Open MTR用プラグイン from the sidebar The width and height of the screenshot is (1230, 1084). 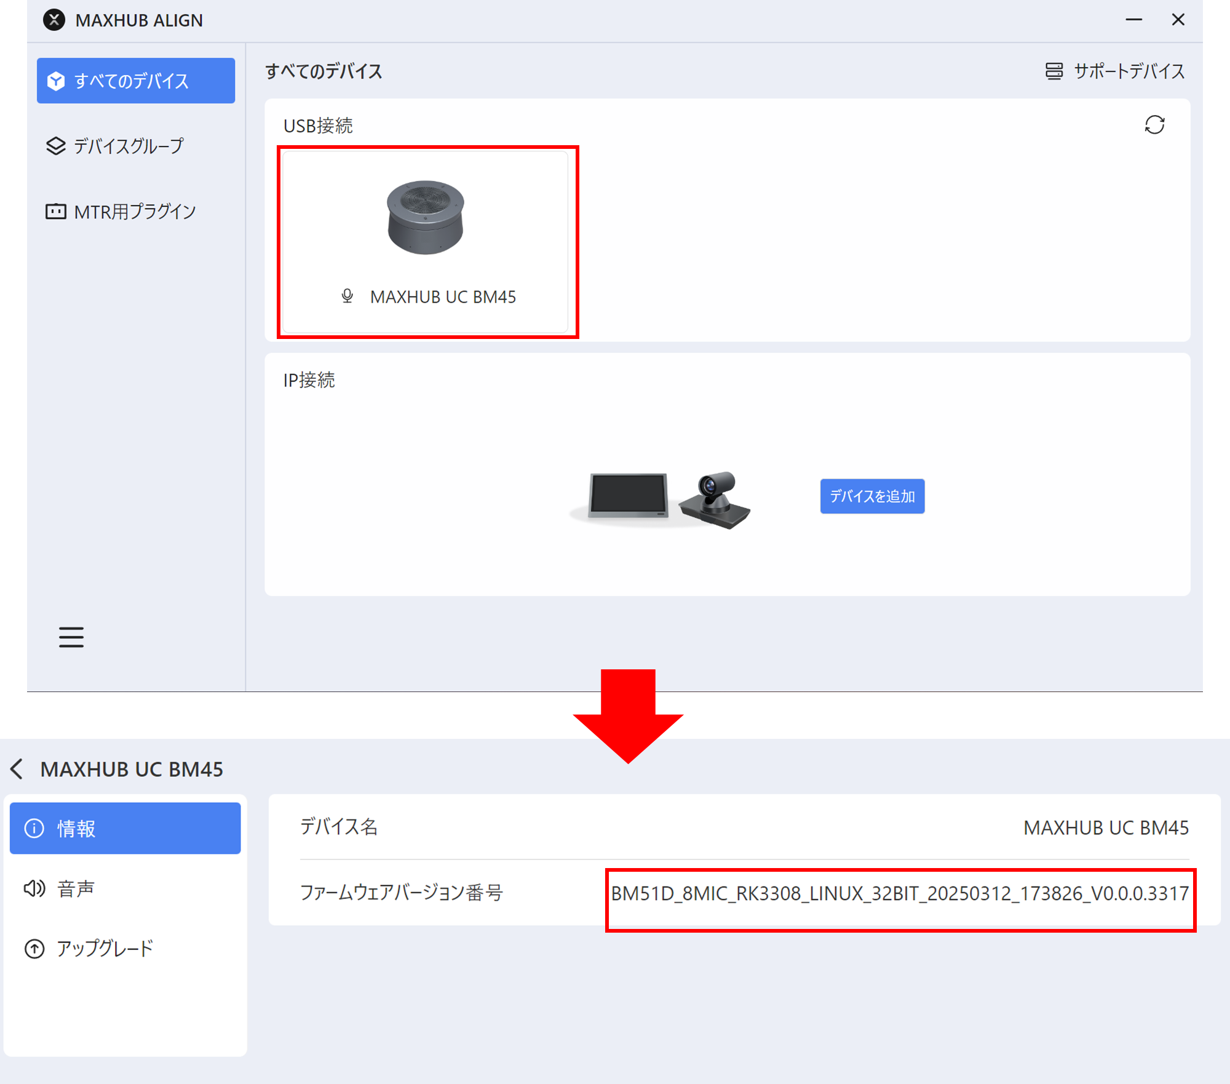[x=135, y=212]
